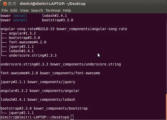
Task: Minimize the terminal window
Action: pyautogui.click(x=9, y=4)
